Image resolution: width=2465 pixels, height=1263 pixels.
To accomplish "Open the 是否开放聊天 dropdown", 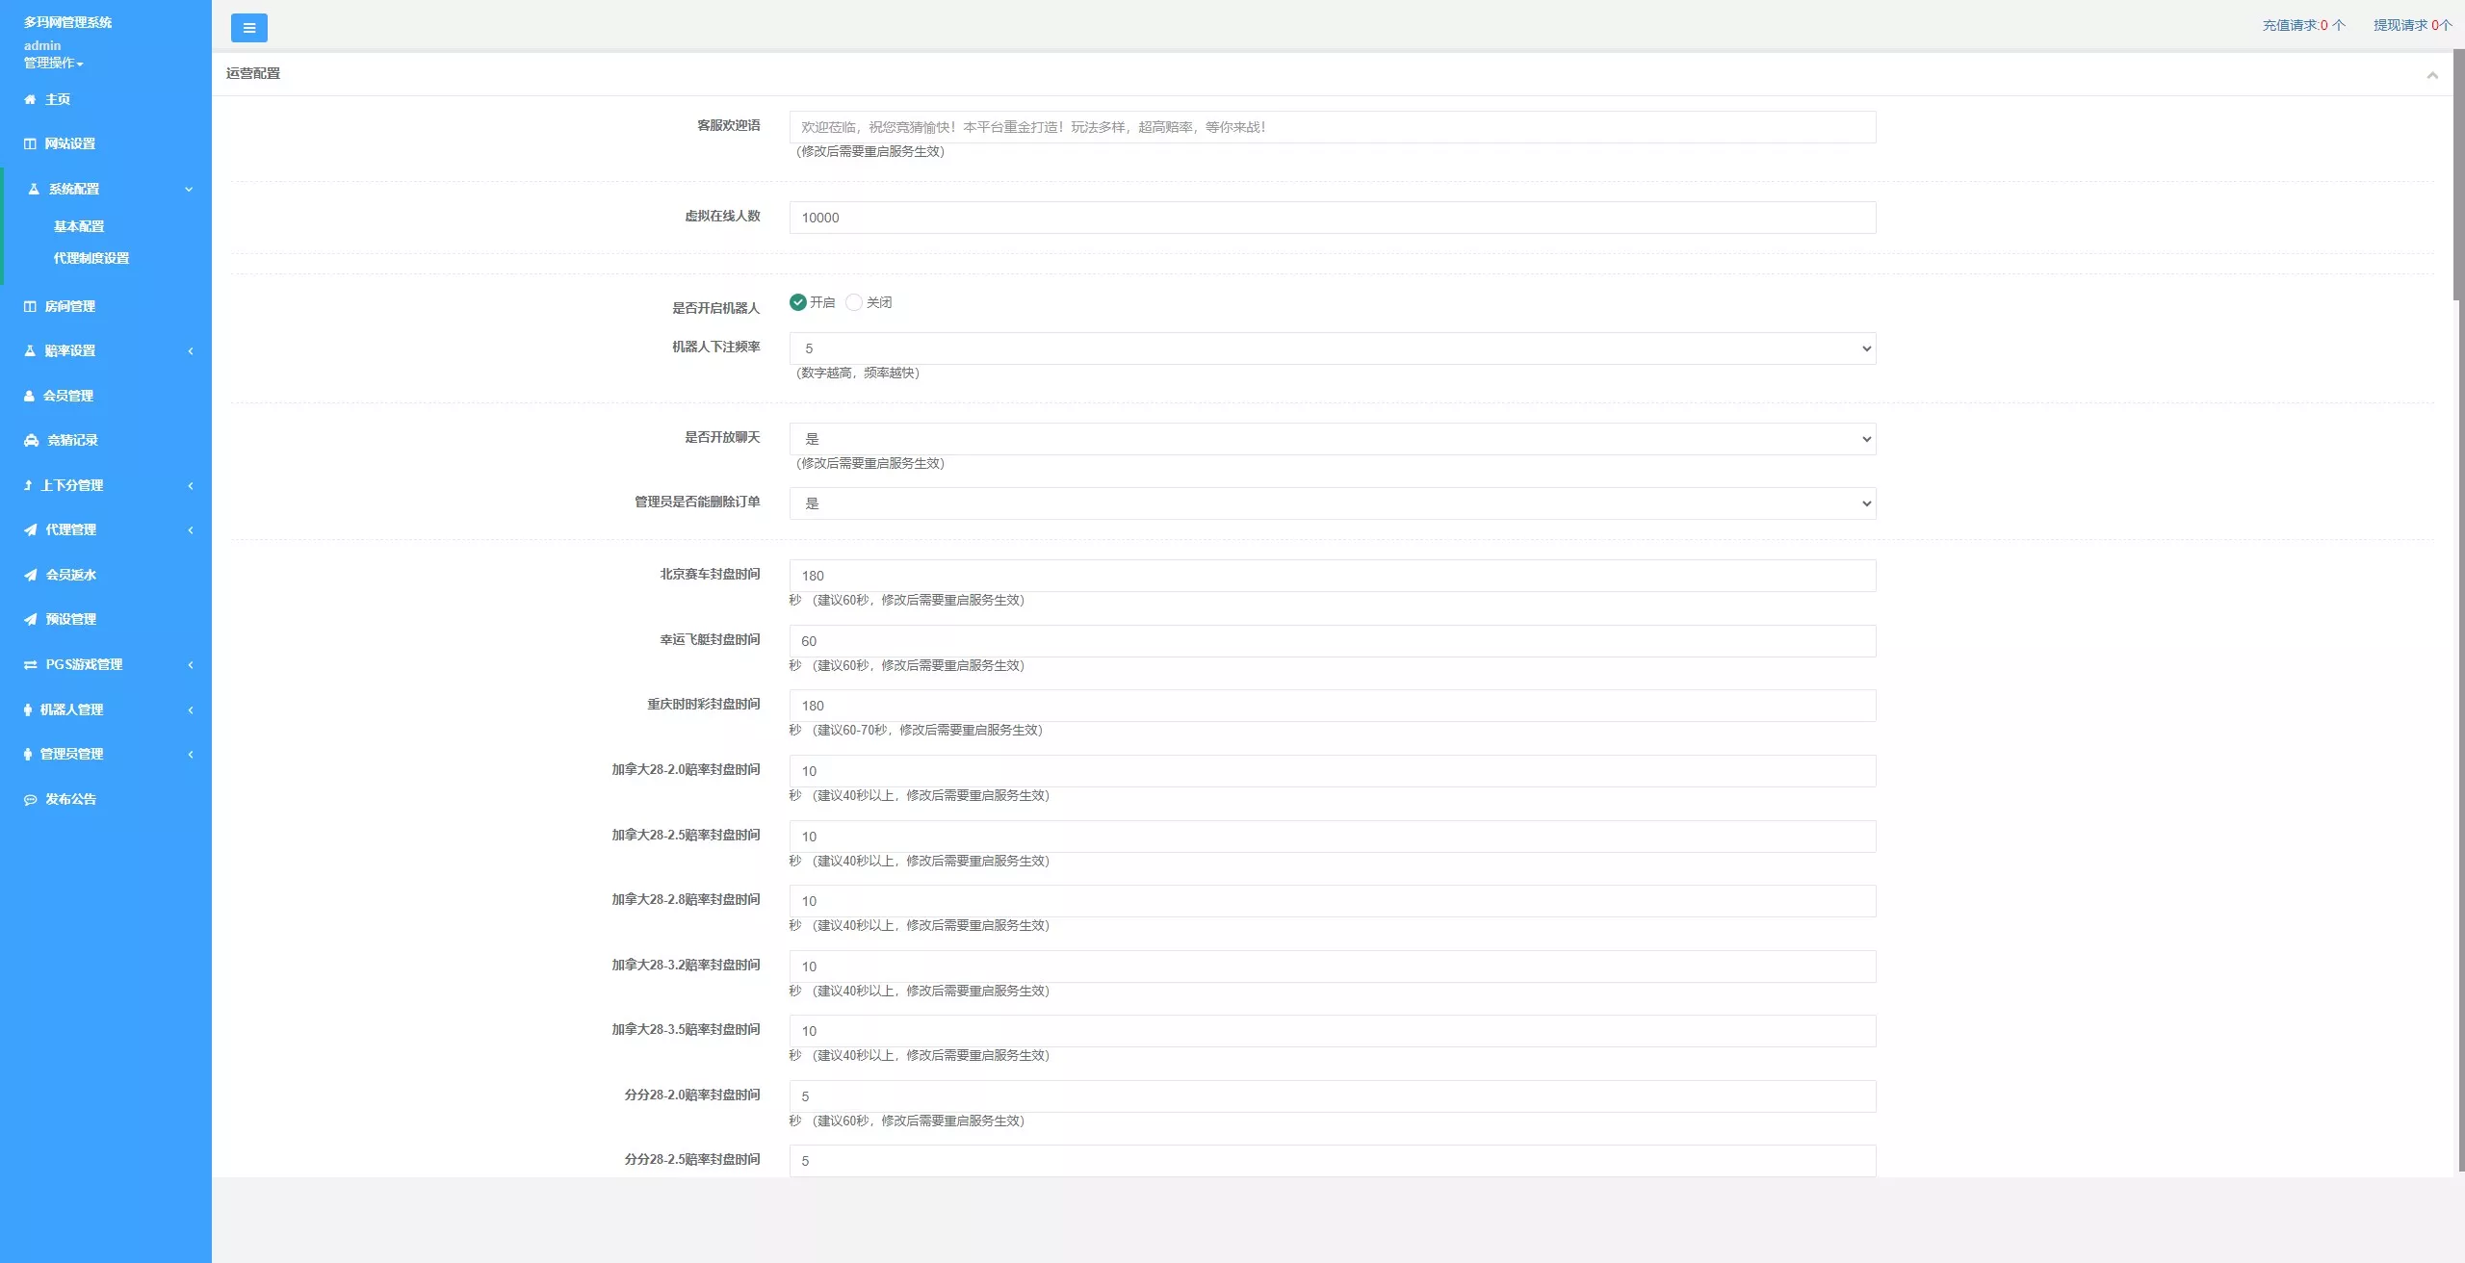I will pyautogui.click(x=1332, y=439).
